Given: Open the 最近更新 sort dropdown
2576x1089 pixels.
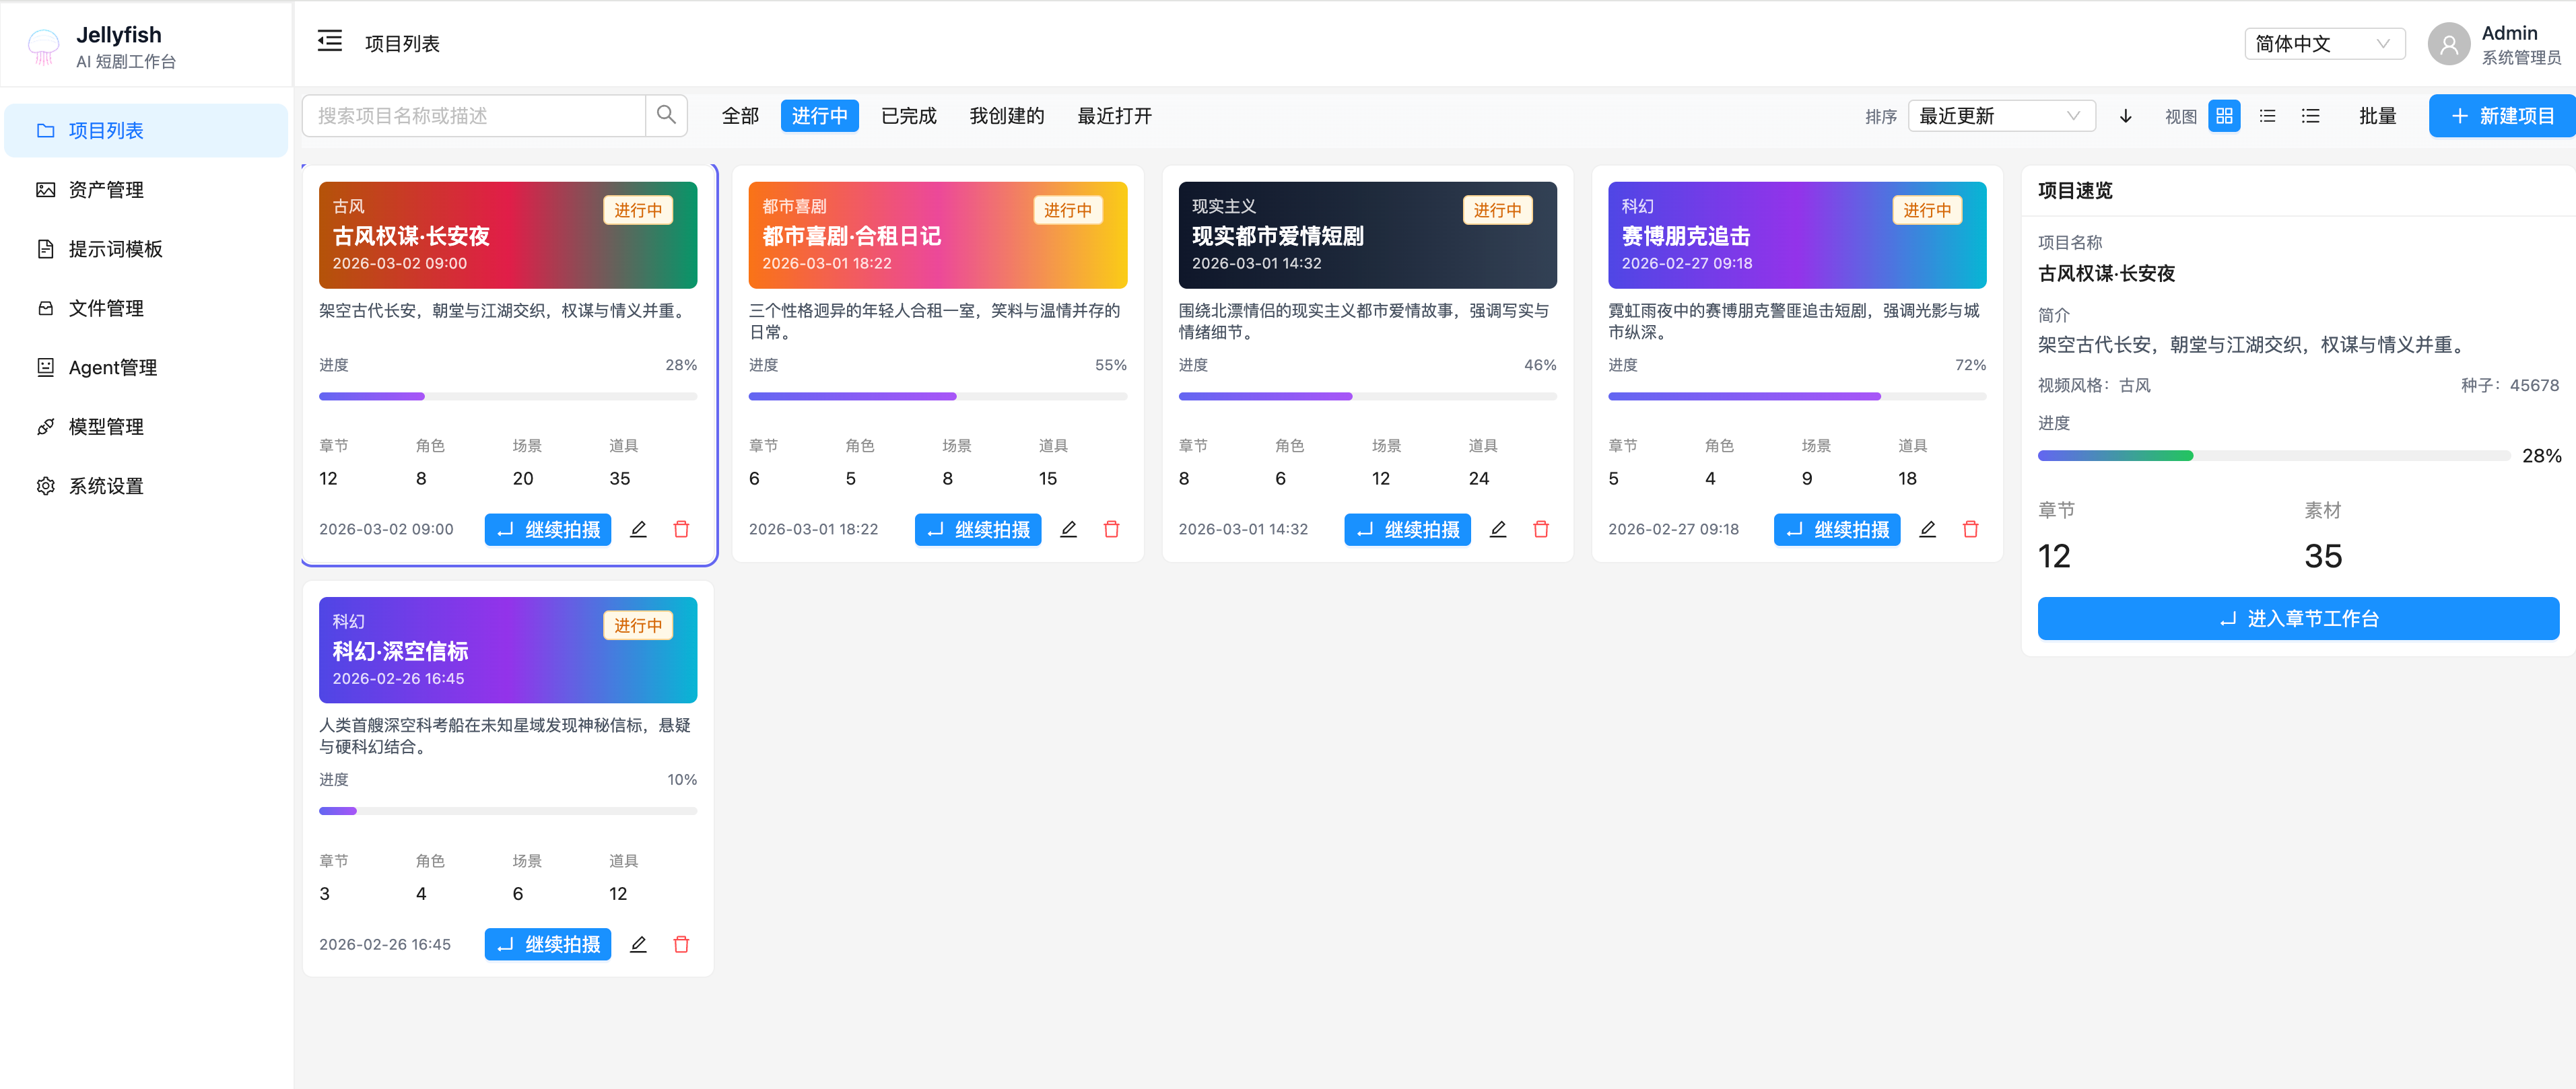Looking at the screenshot, I should tap(2000, 115).
